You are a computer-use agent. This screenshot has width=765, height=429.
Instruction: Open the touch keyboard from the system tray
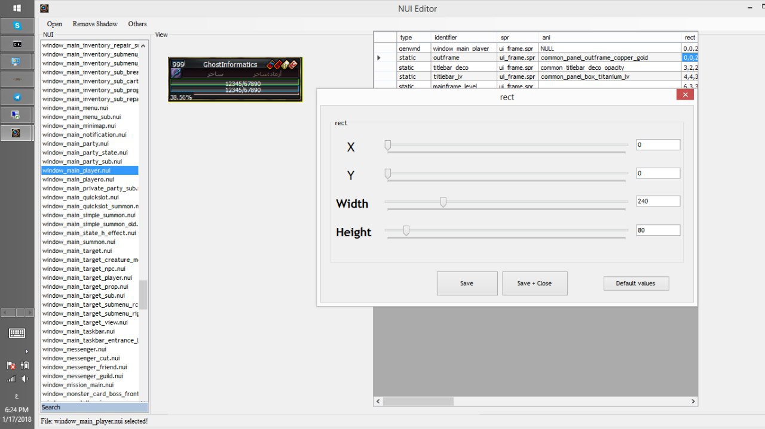17,333
